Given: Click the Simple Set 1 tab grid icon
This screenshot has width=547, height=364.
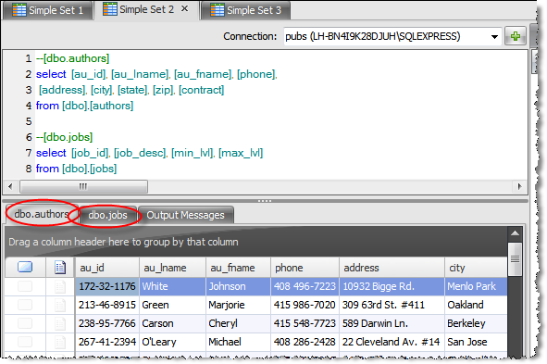Looking at the screenshot, I should [x=19, y=10].
